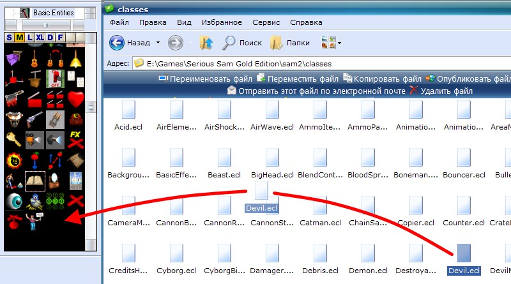511x284 pixels.
Task: Select the Demon.ecl file
Action: click(x=368, y=259)
